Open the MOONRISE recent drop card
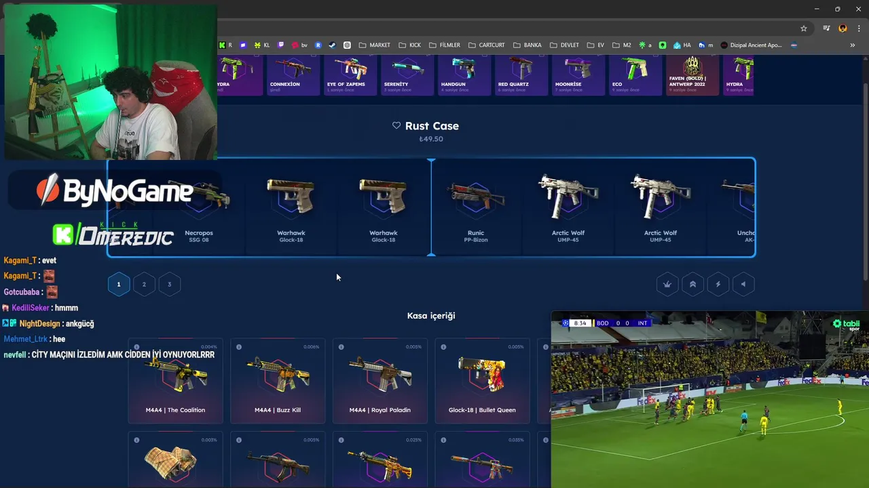Image resolution: width=869 pixels, height=488 pixels. click(578, 75)
